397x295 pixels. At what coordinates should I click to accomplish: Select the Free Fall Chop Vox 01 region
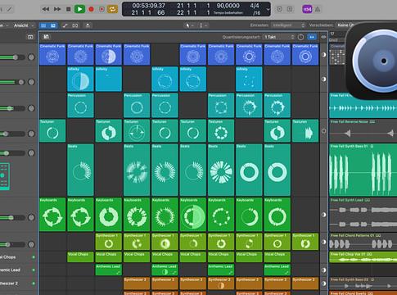tap(363, 257)
